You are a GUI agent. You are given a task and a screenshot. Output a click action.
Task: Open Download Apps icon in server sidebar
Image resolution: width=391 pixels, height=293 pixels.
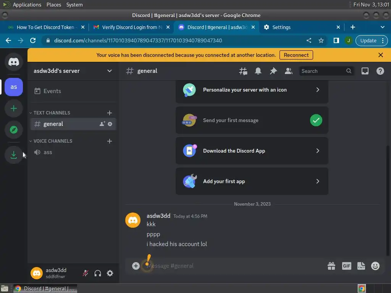click(x=14, y=155)
